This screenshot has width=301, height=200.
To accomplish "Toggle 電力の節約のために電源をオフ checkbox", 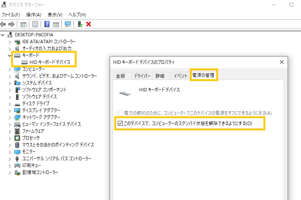I will pyautogui.click(x=120, y=113).
